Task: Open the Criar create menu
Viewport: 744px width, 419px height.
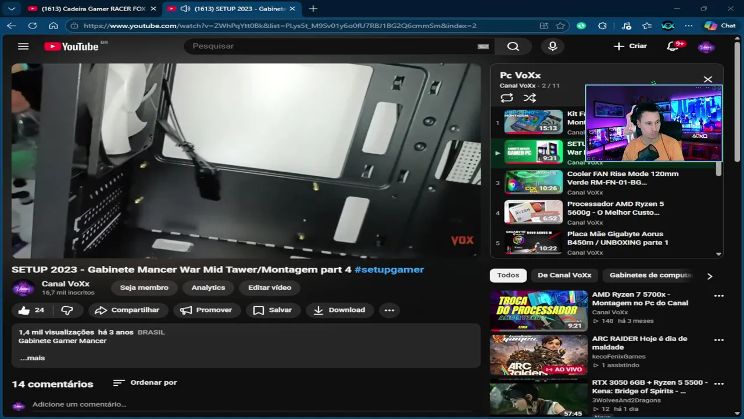Action: pos(630,46)
